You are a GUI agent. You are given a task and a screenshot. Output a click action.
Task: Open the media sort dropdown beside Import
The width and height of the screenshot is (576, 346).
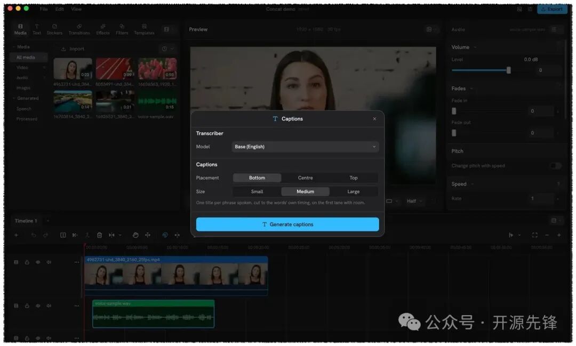coord(167,49)
